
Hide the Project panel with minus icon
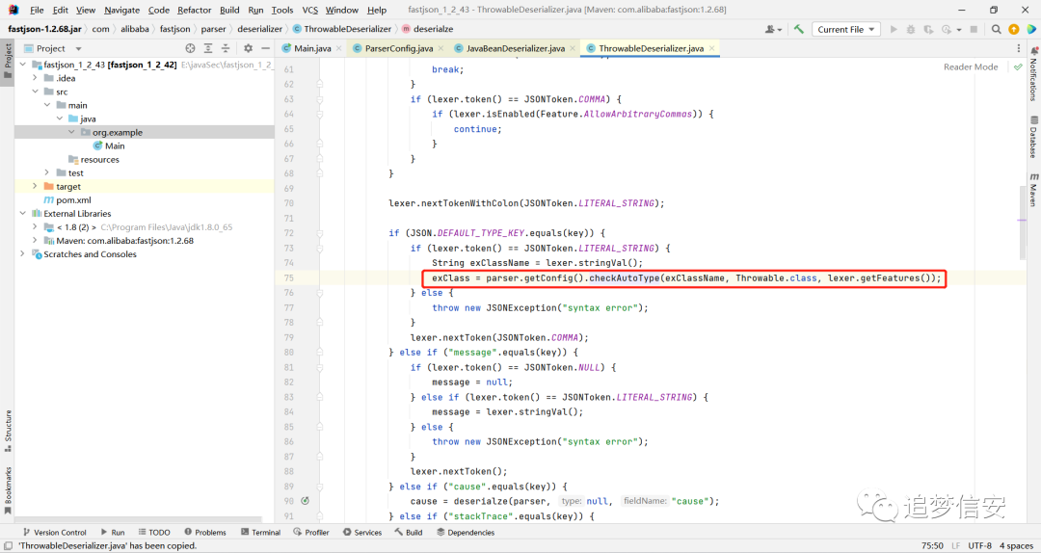[266, 48]
